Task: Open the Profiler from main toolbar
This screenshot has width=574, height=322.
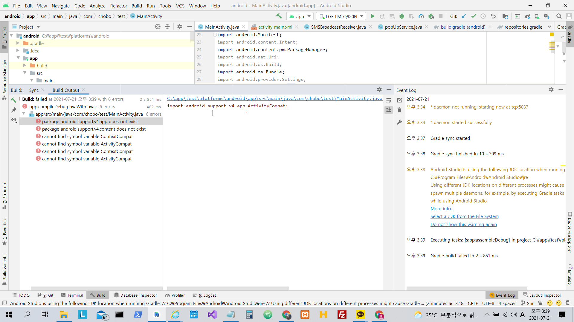Action: click(421, 16)
